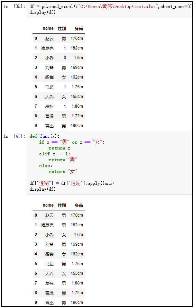Click 费祎's 性别 cell 男 in In [40] output
This screenshot has width=193, height=308.
pos(64,283)
